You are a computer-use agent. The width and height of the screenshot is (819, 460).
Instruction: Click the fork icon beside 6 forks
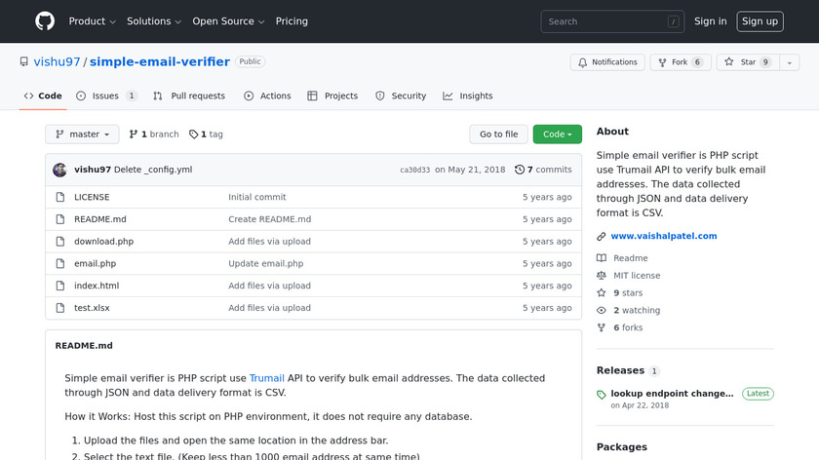tap(602, 327)
